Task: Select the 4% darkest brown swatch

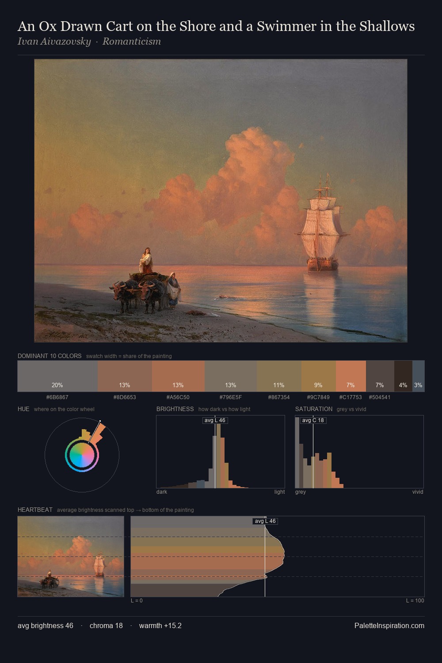Action: (403, 376)
